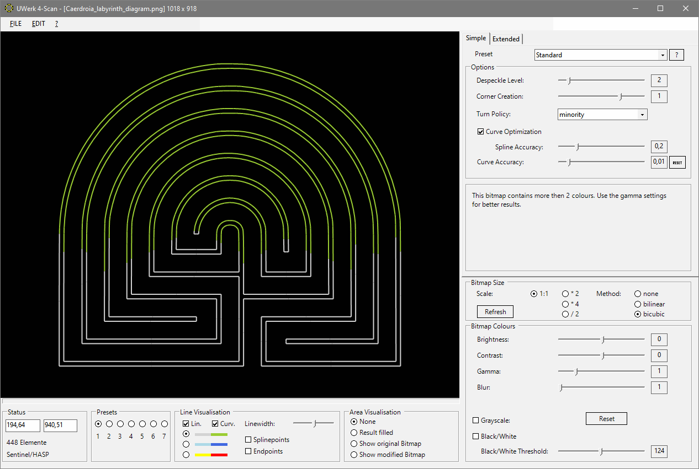Enable the Black/White checkbox
699x469 pixels.
(476, 436)
